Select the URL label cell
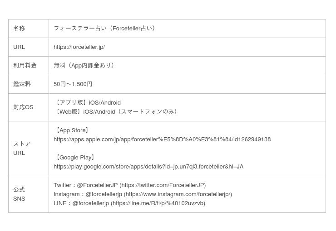The image size is (336, 231). (x=19, y=47)
